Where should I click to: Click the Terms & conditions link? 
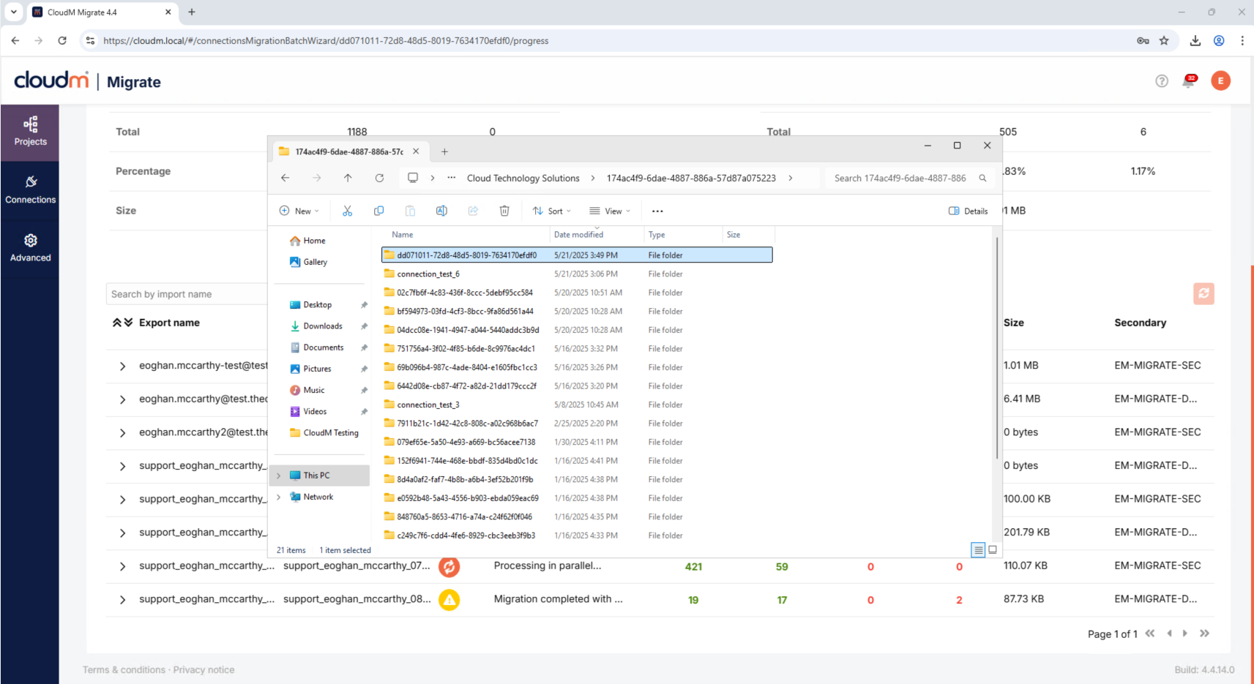pyautogui.click(x=124, y=669)
